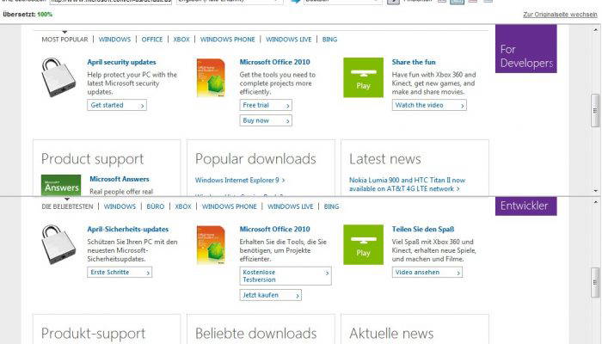Click the Kostenlose Testversion button

(286, 276)
